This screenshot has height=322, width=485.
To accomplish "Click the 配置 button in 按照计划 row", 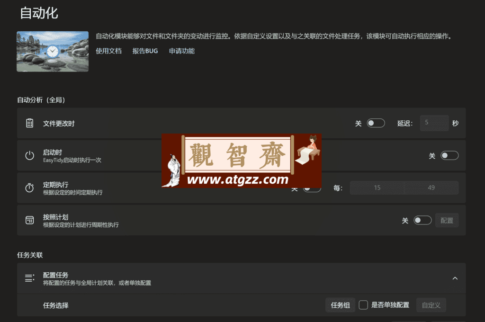I will coord(447,220).
